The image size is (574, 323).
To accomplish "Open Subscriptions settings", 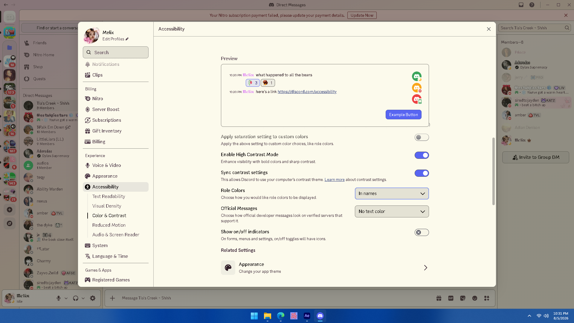I will pos(115,120).
